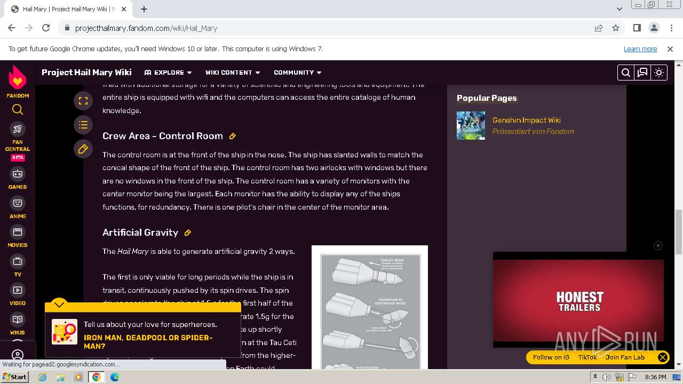This screenshot has height=384, width=683.
Task: Open the clock showing 8:36 PM
Action: 655,377
